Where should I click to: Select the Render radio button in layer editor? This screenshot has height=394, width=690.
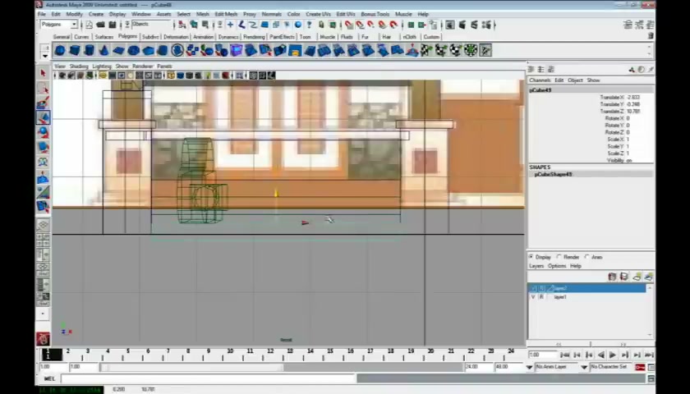(559, 257)
